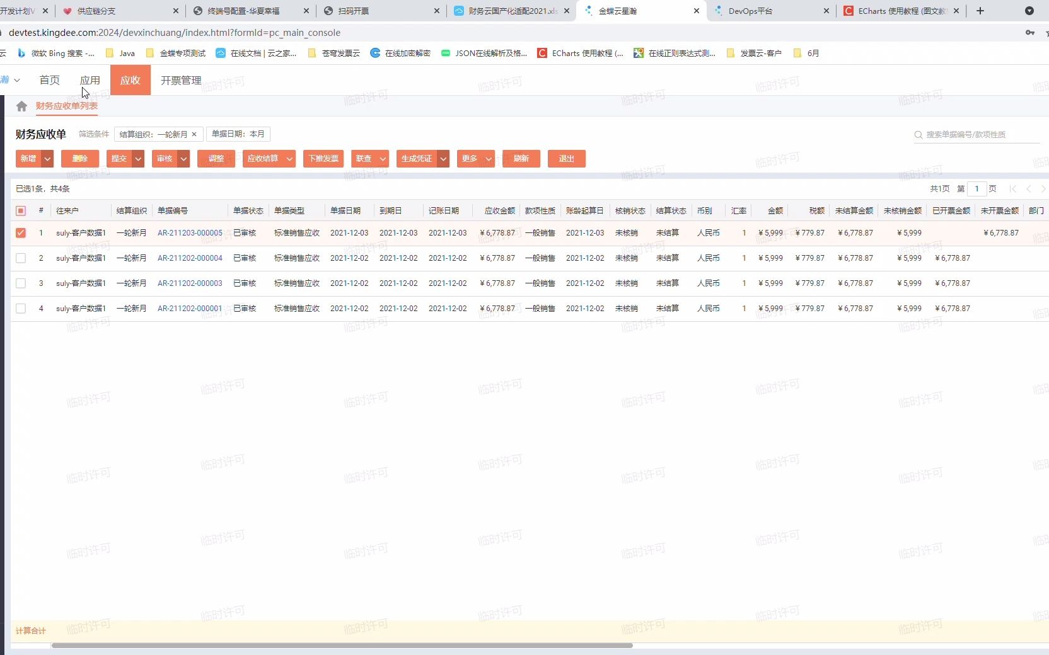Viewport: 1049px width, 655px height.
Task: Click the browser address bar URL
Action: (x=175, y=33)
